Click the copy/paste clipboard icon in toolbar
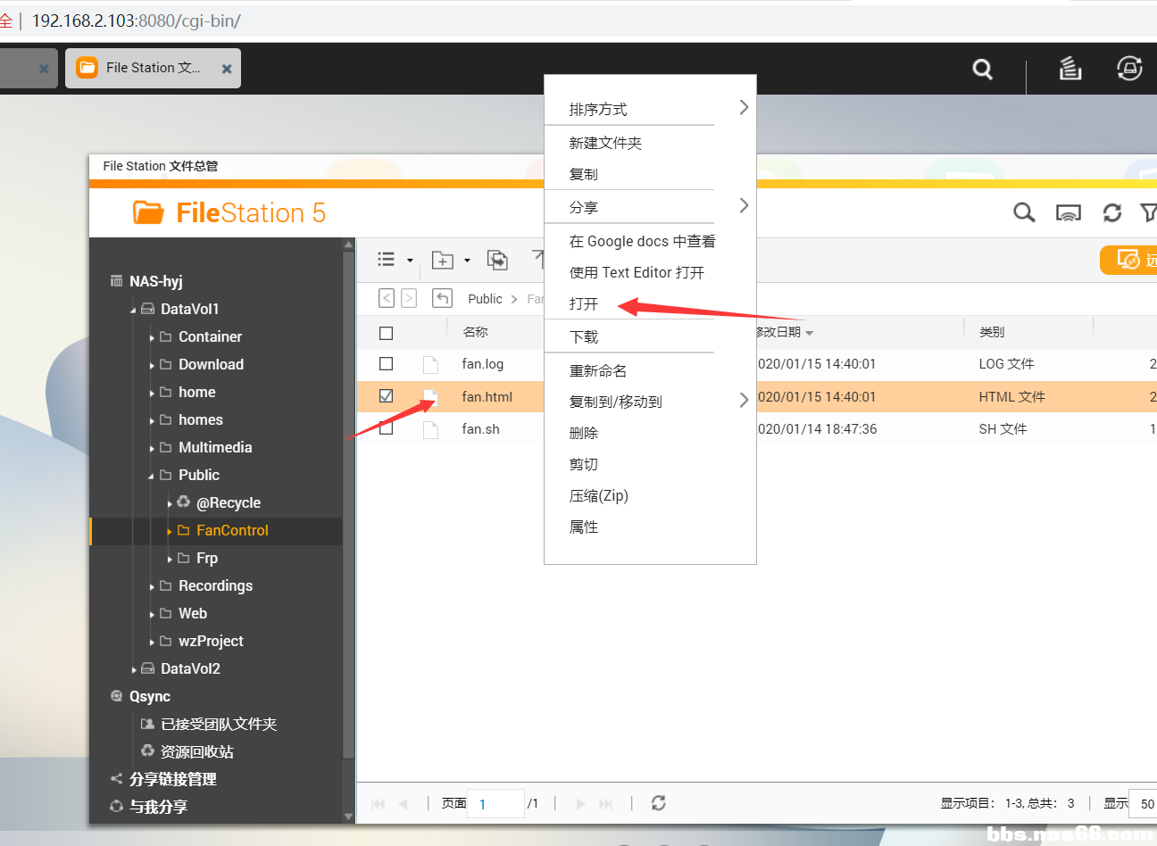The height and width of the screenshot is (846, 1157). 497,260
